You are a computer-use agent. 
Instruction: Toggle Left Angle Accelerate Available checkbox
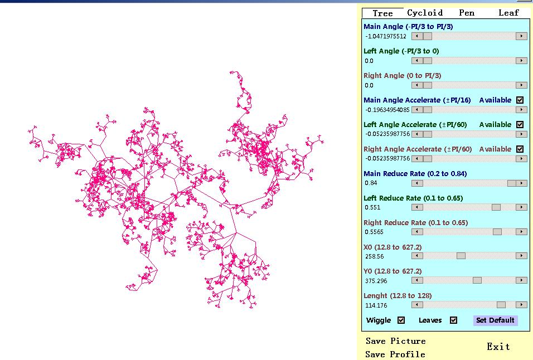[520, 124]
